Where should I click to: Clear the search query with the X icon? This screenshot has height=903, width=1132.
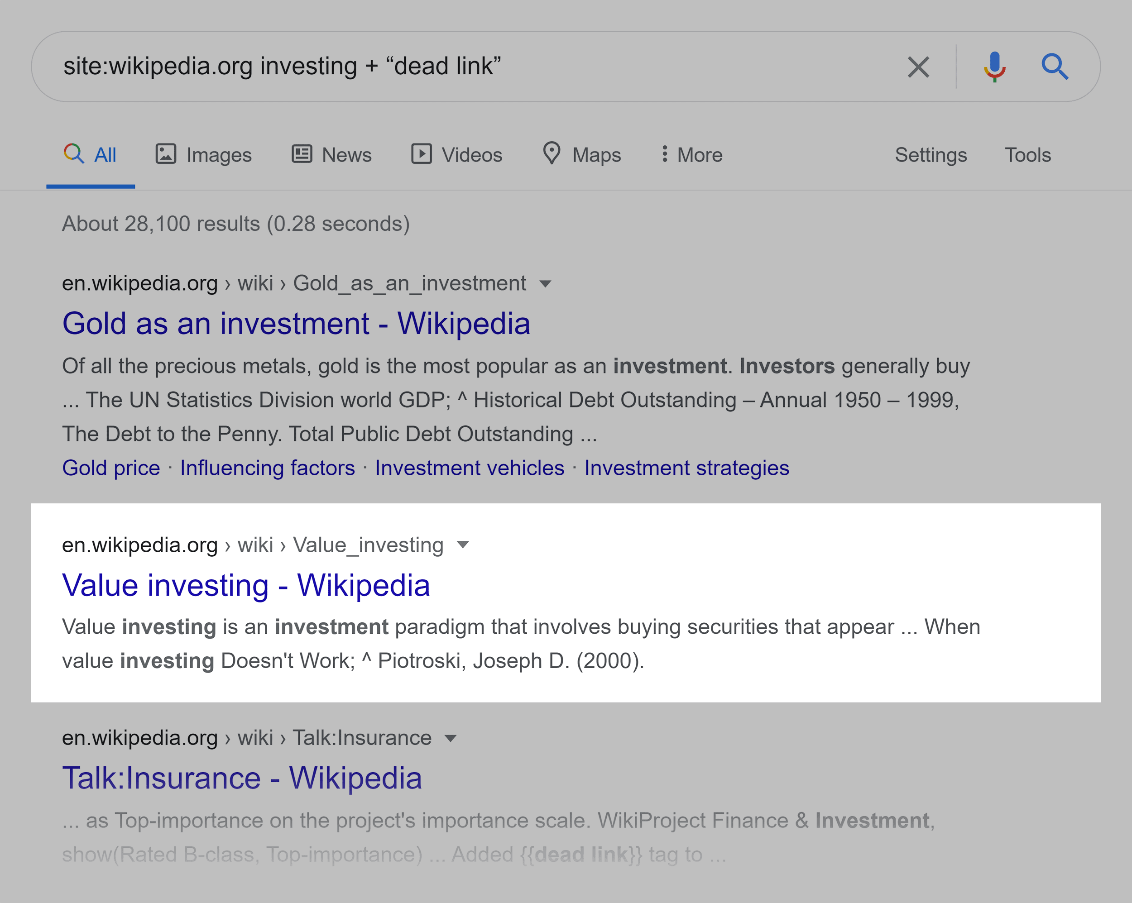click(x=918, y=67)
